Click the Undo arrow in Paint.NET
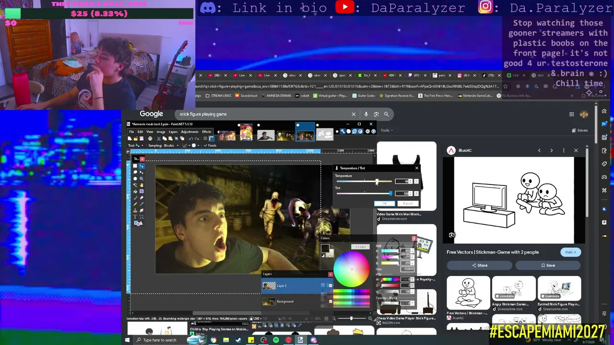This screenshot has height=345, width=614. 190,138
